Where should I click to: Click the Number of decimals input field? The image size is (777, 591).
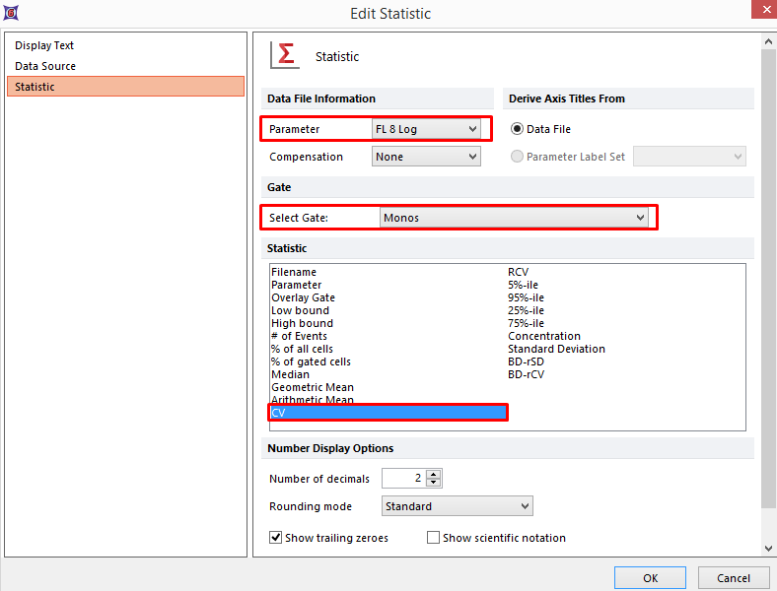pos(404,479)
